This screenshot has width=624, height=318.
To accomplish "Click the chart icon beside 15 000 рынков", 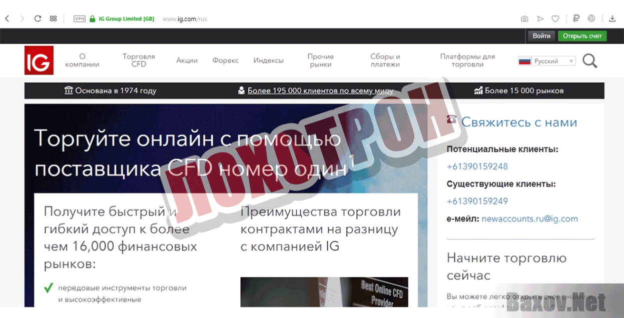I will point(478,90).
